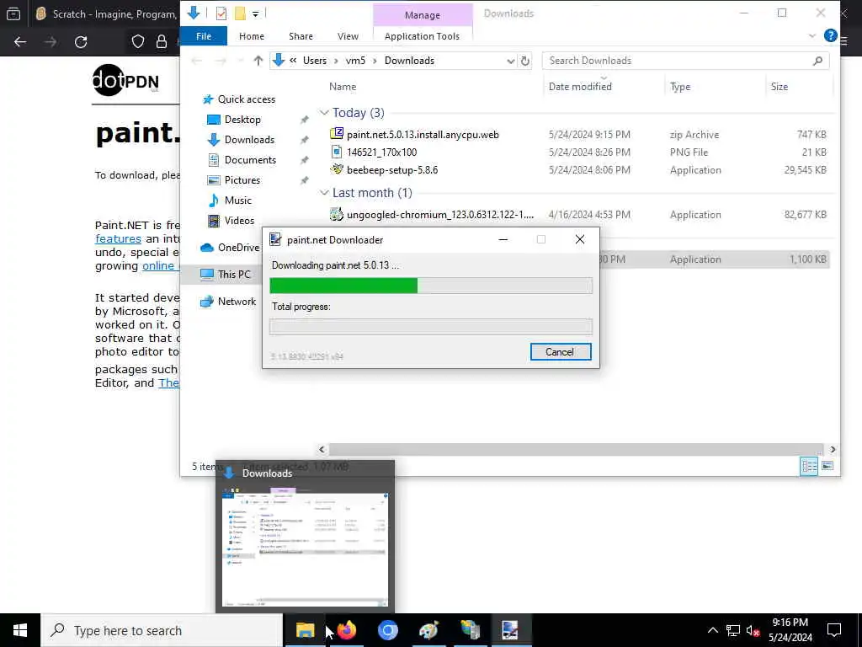The image size is (862, 647).
Task: Click the Firefox tracking protection shield icon
Action: coord(138,42)
